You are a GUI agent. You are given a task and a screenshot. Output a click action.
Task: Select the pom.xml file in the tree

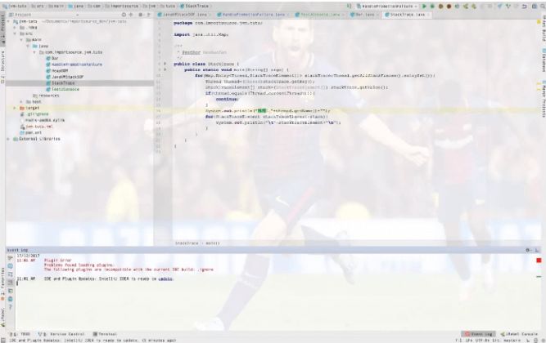tap(30, 133)
